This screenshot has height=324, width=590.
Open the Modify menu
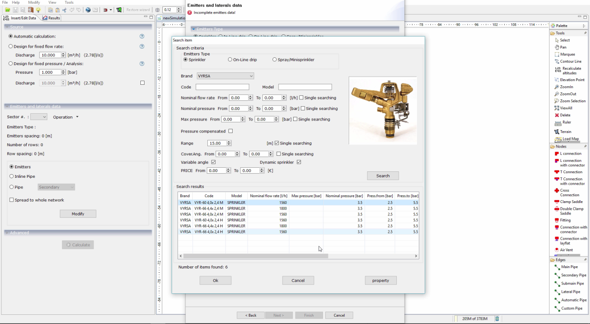click(34, 2)
